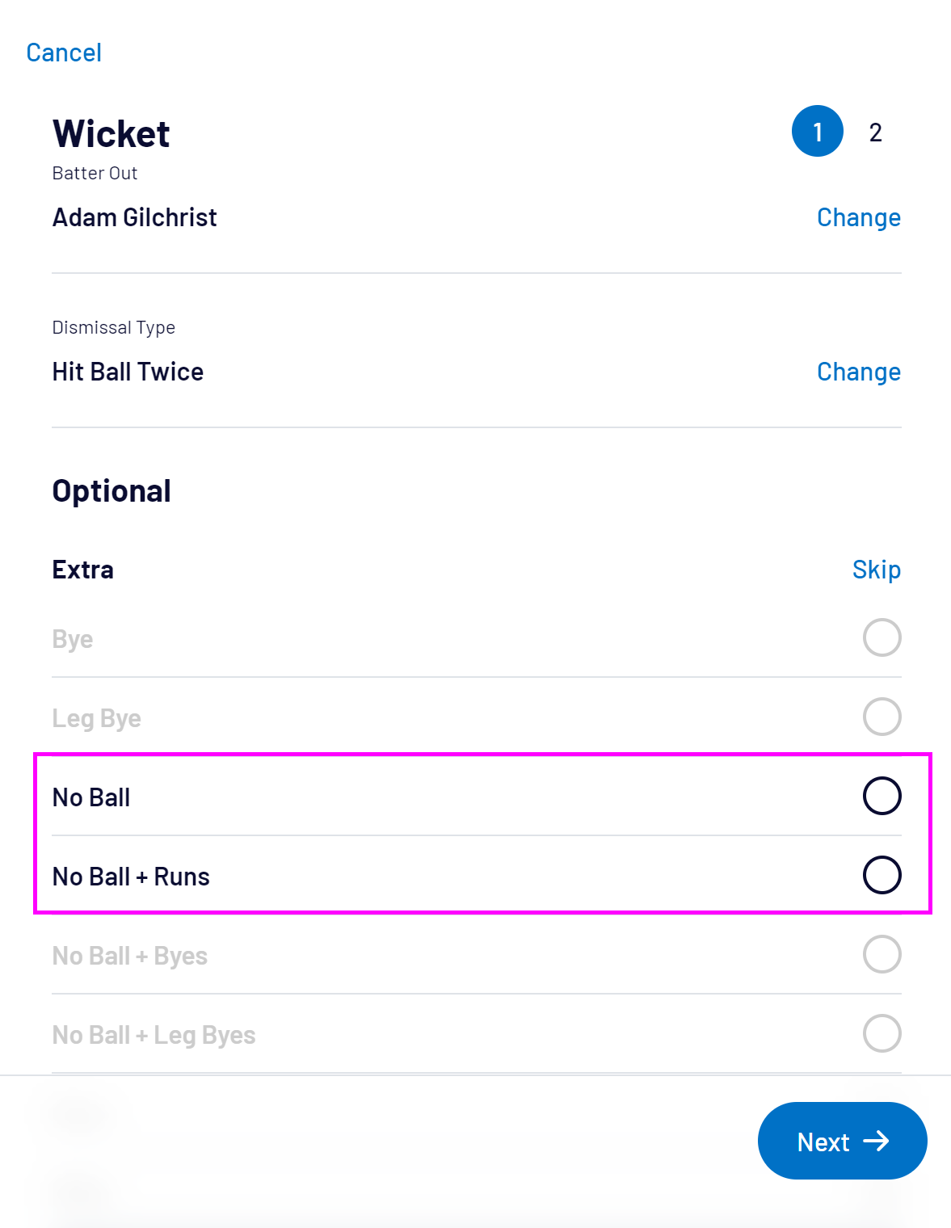Go to step 2 indicator
Image resolution: width=951 pixels, height=1228 pixels.
[x=875, y=132]
